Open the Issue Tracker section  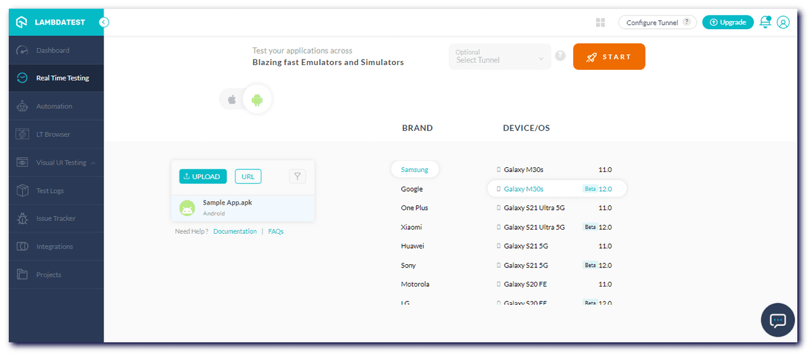point(56,219)
